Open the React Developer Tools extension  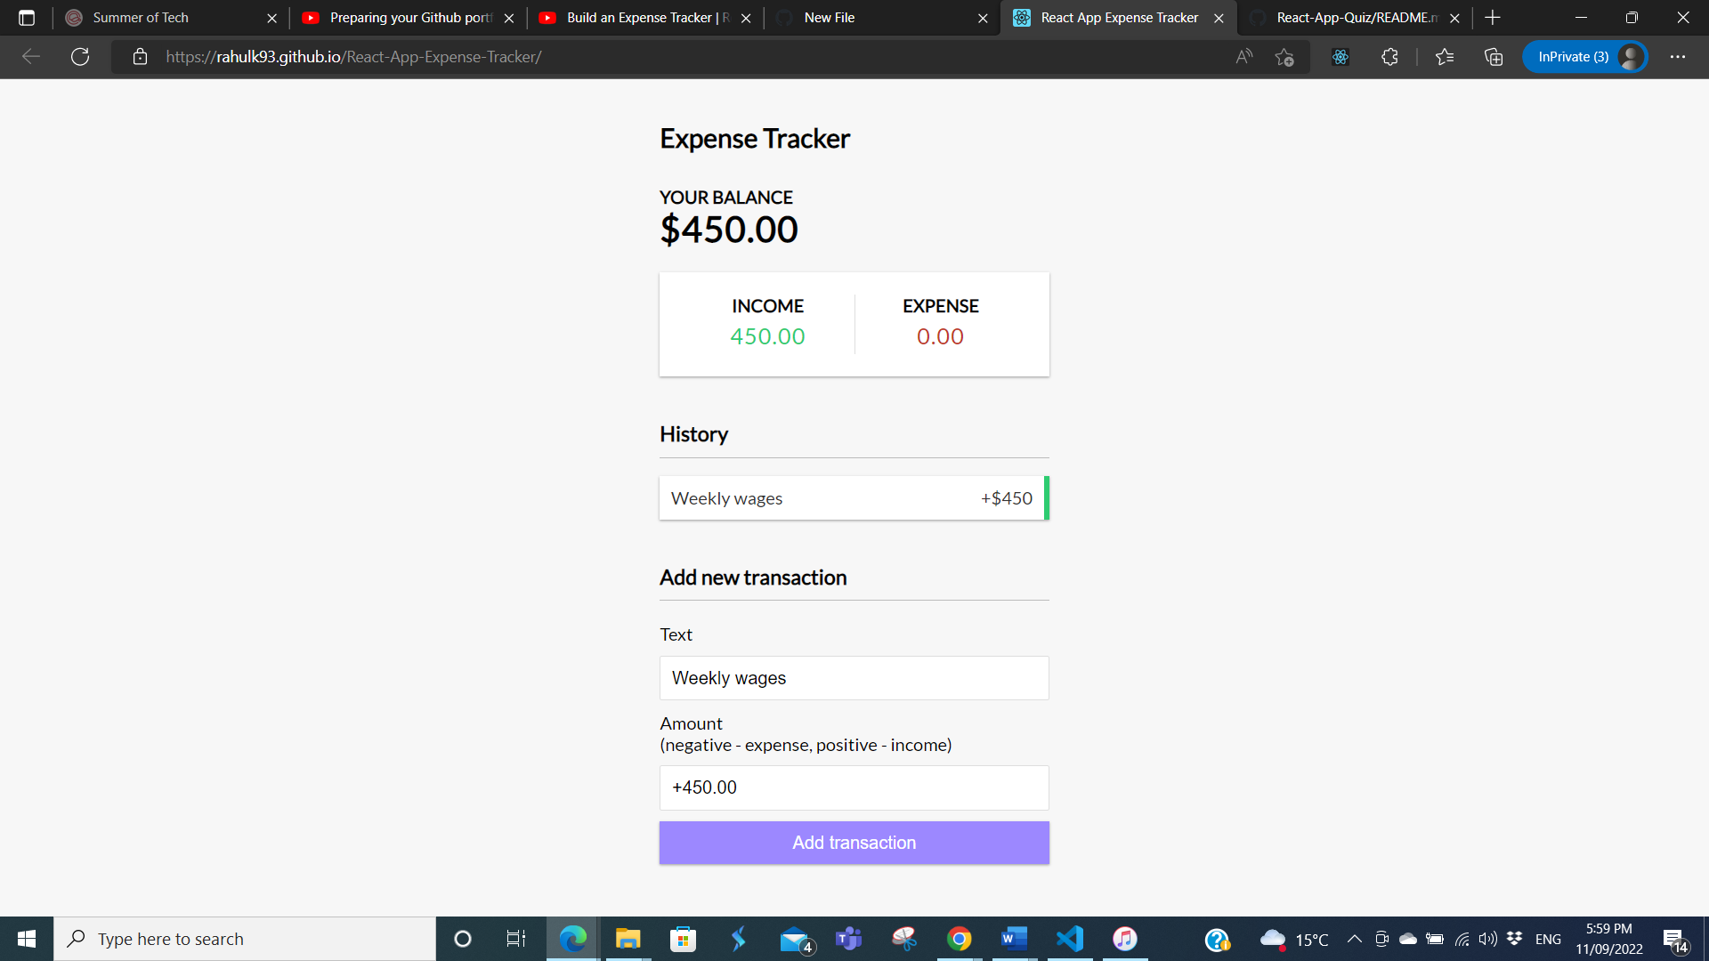(x=1340, y=56)
